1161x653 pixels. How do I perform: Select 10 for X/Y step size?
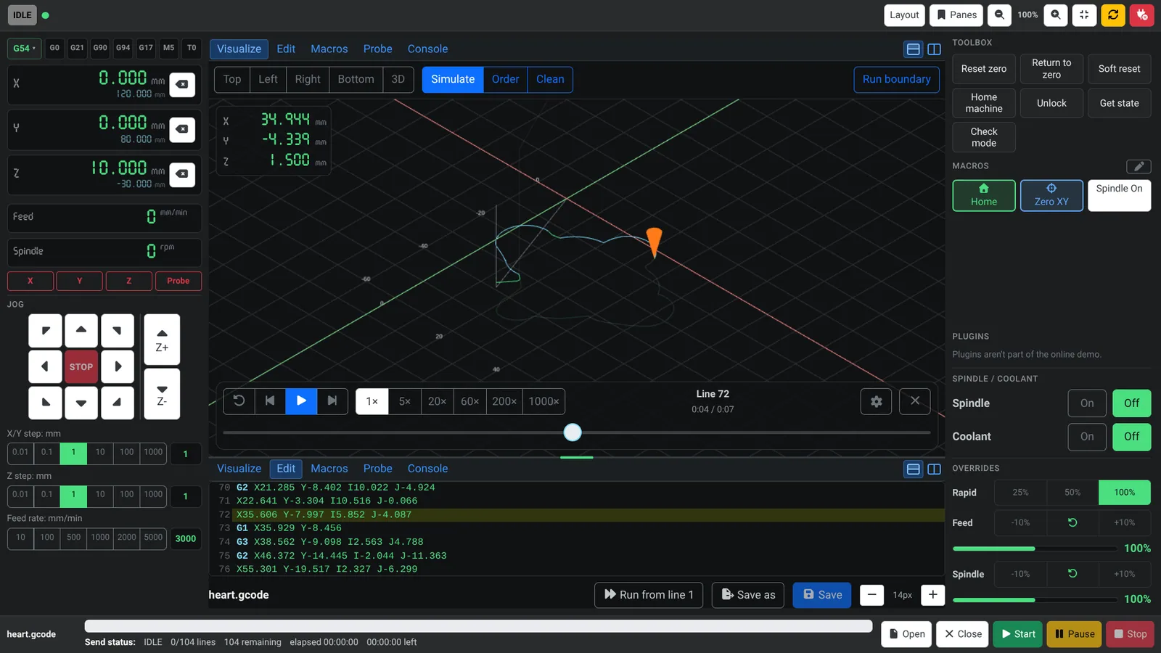point(100,453)
